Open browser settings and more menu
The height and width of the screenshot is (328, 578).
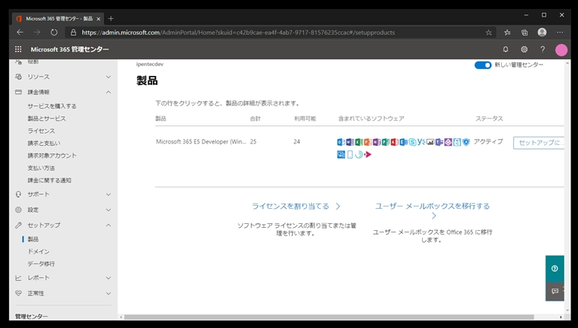pyautogui.click(x=560, y=33)
